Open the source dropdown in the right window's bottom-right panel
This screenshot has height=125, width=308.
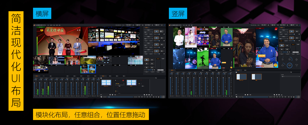click(x=290, y=77)
